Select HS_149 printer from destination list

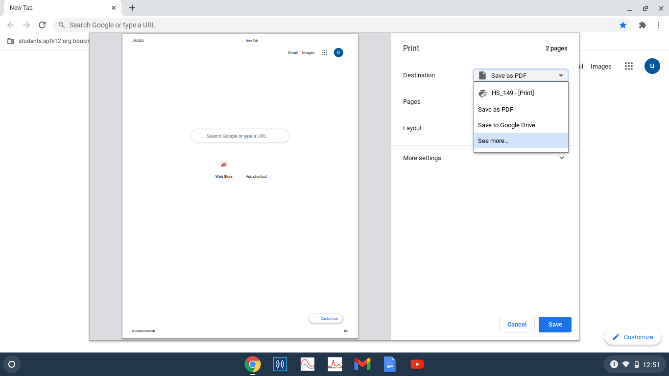[512, 93]
